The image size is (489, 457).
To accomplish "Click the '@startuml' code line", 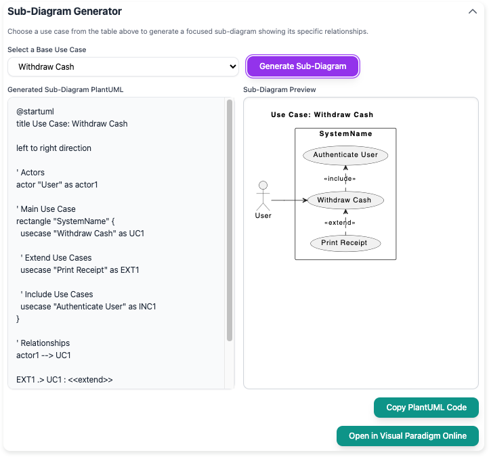I will [x=35, y=112].
